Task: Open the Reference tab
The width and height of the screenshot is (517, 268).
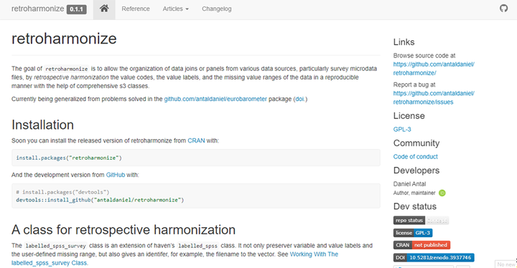Action: [x=136, y=9]
